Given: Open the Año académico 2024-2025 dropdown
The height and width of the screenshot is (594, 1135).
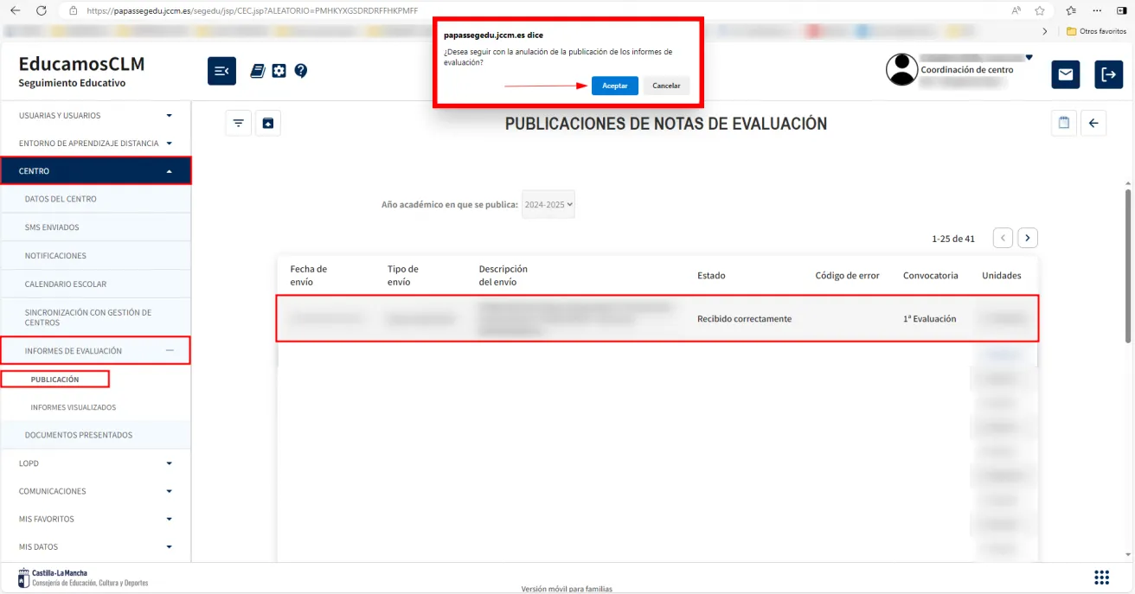Looking at the screenshot, I should coord(548,204).
